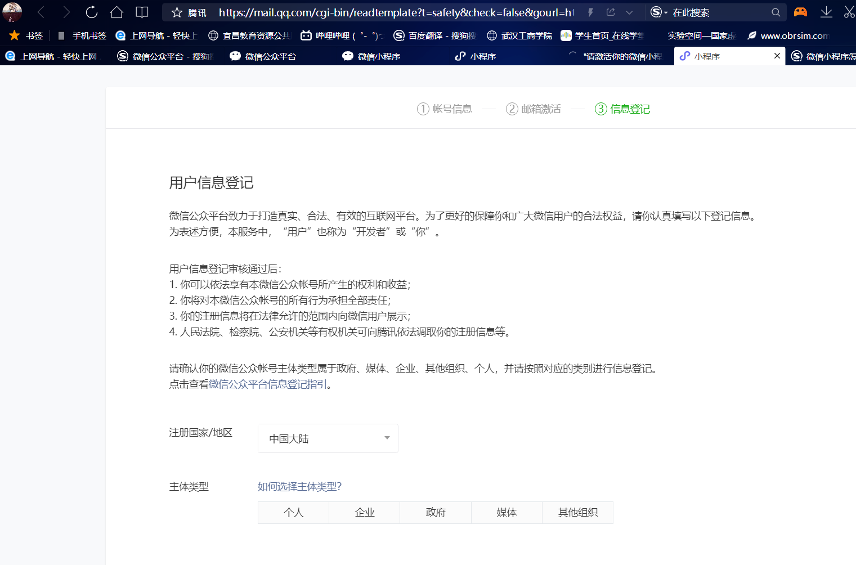Open 武汉工商学院 bookmark
856x565 pixels.
point(519,35)
